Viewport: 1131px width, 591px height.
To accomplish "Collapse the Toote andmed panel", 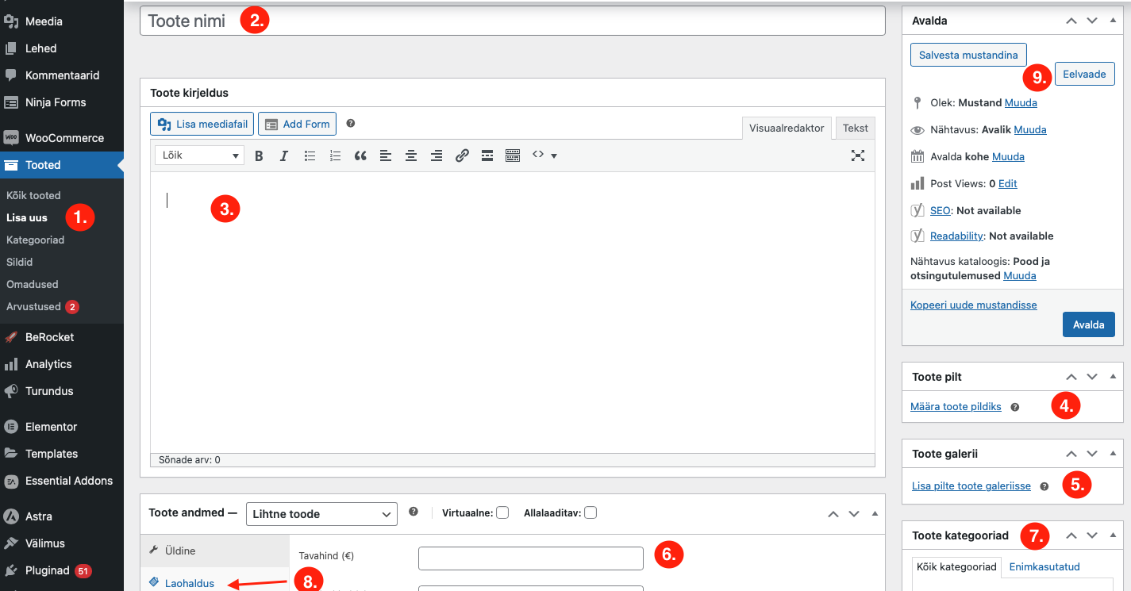I will coord(875,512).
